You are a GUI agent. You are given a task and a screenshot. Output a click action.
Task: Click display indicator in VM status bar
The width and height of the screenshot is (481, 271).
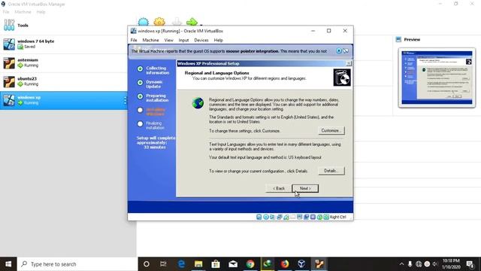pos(299,218)
